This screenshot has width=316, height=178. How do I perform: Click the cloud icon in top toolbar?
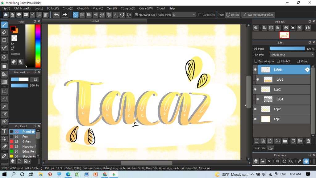click(x=6, y=15)
